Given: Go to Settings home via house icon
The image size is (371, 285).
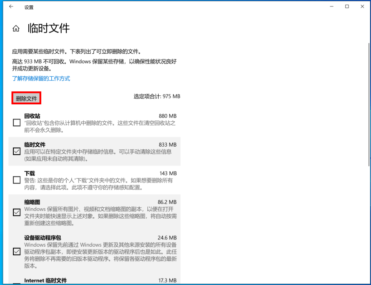Looking at the screenshot, I should (16, 29).
